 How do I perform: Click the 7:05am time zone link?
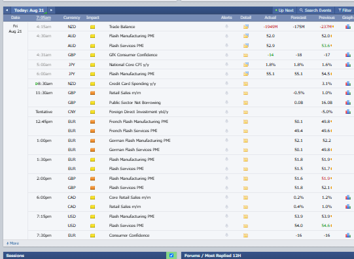(44, 18)
